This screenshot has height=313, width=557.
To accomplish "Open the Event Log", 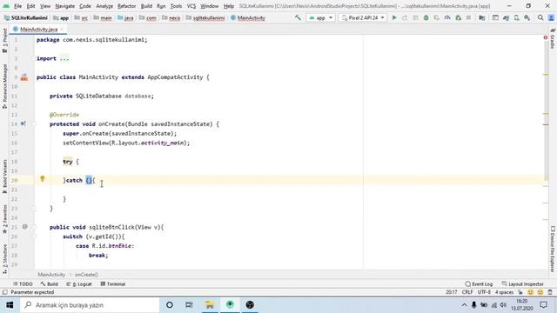I will (x=479, y=284).
